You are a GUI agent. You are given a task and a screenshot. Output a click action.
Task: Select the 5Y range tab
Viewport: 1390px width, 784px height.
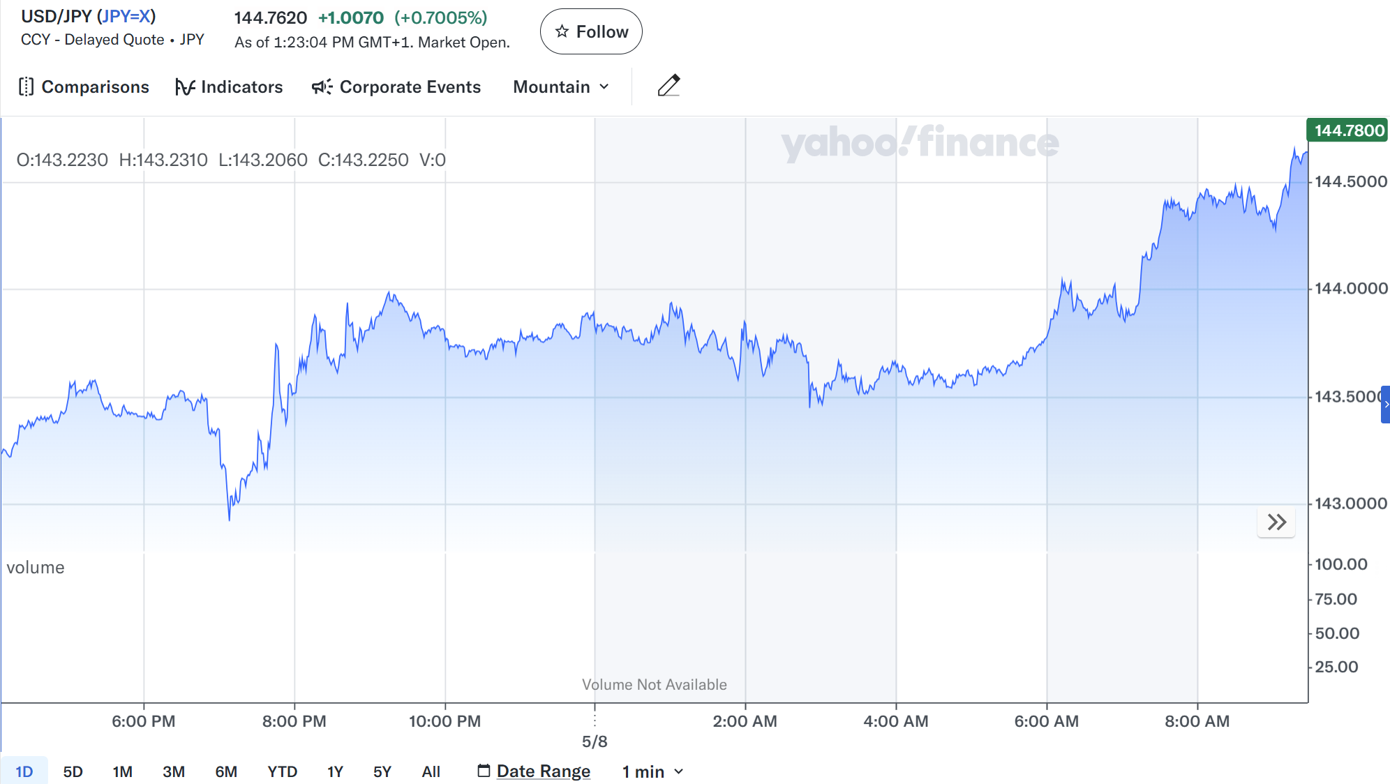coord(382,771)
